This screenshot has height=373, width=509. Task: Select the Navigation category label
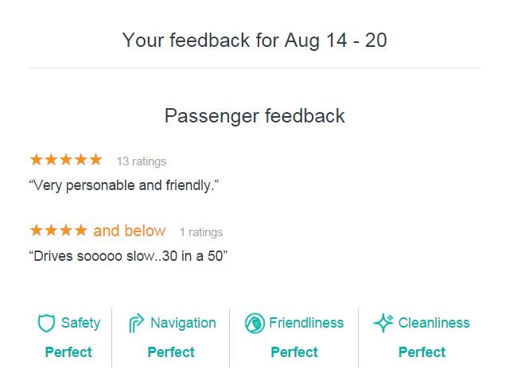coord(184,323)
